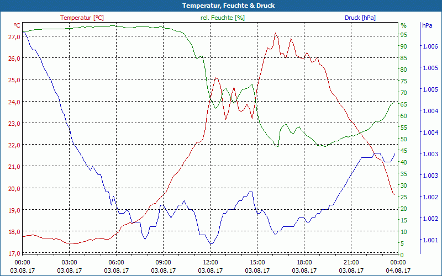Click temperature axis value "23,0"

14,124
